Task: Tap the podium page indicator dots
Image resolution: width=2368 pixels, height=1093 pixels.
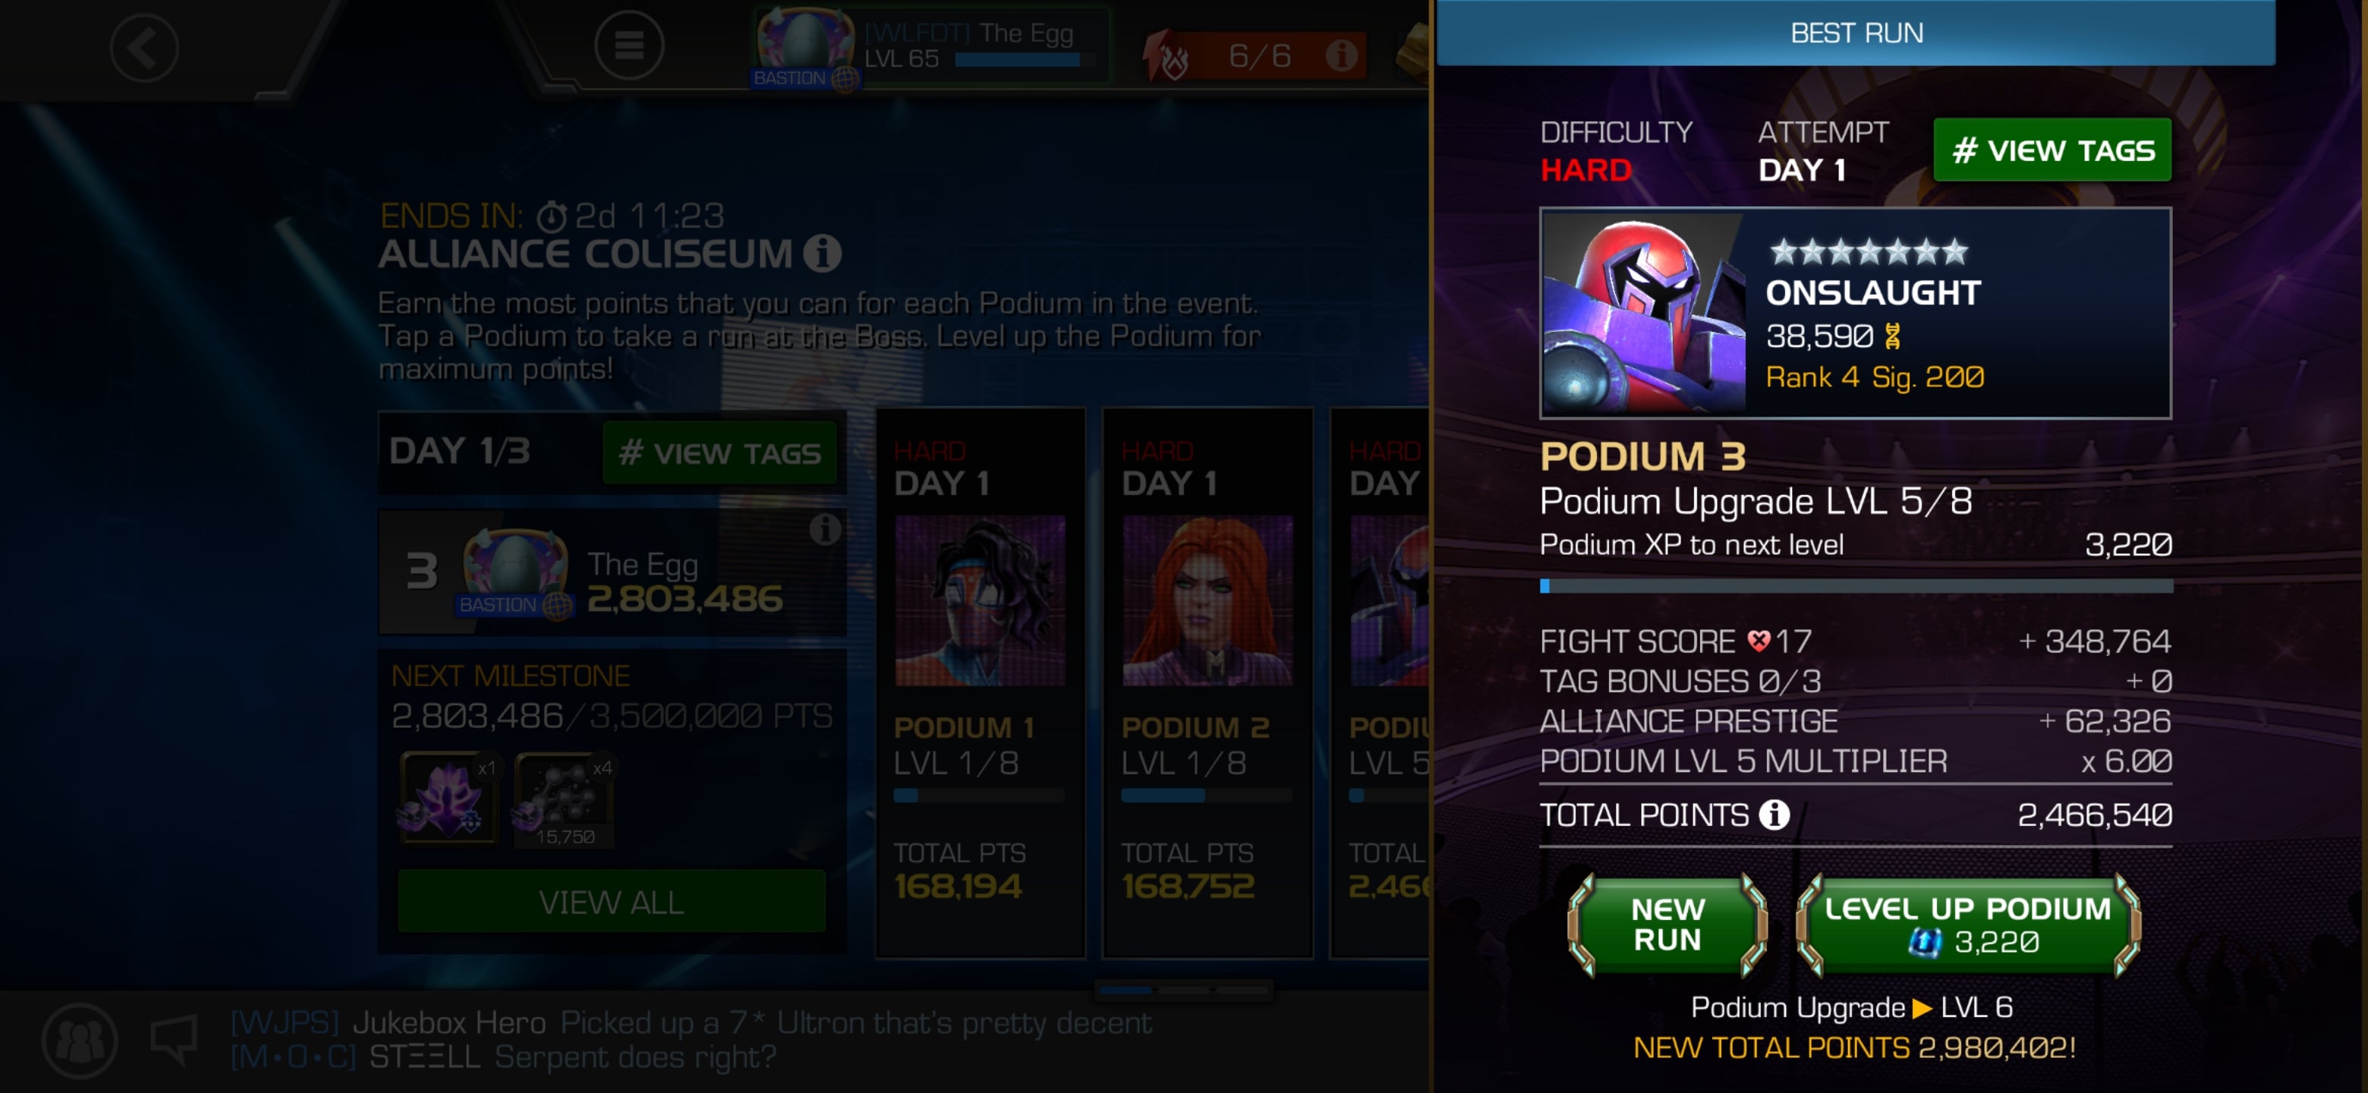Action: pyautogui.click(x=1183, y=990)
